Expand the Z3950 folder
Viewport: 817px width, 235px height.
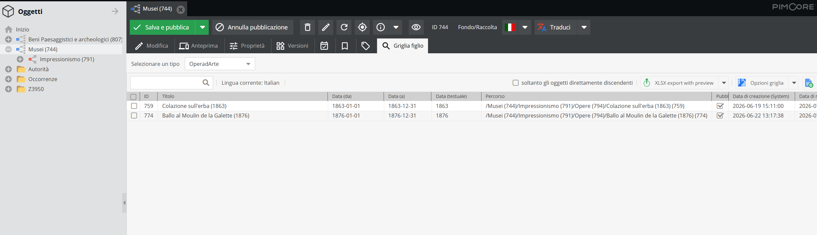click(x=8, y=89)
